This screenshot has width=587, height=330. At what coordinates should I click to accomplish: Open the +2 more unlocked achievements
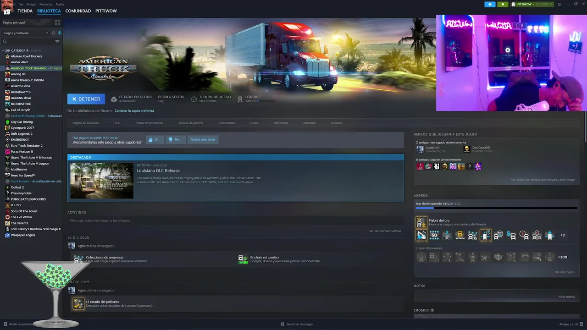[x=562, y=235]
